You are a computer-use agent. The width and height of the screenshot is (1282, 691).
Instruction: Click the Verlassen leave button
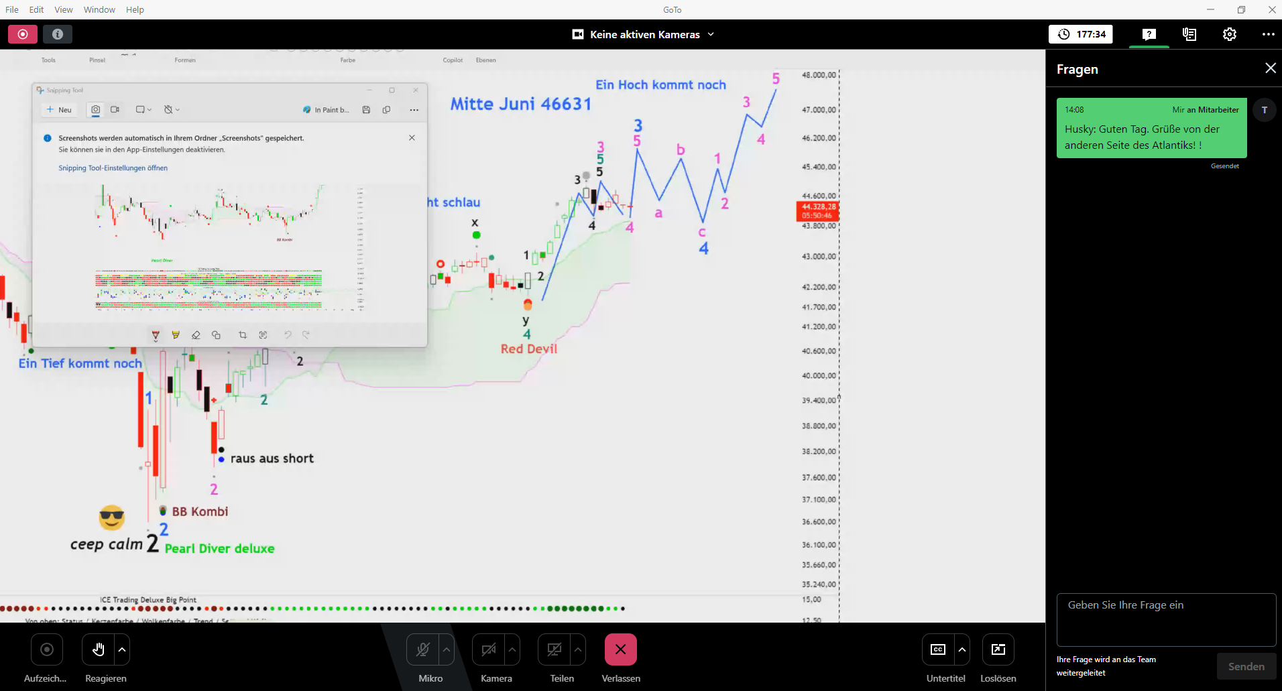point(620,649)
